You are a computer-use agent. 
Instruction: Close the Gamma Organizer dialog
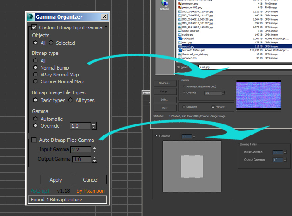[x=104, y=17]
